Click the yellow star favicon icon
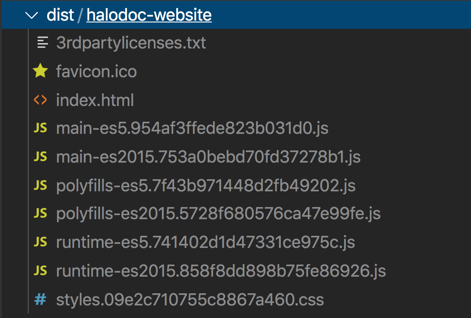Image resolution: width=471 pixels, height=318 pixels. click(x=40, y=71)
